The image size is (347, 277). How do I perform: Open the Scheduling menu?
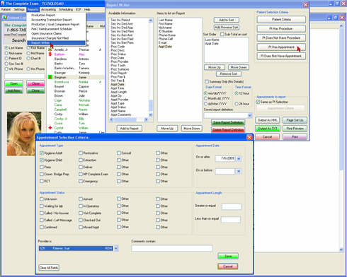(x=66, y=9)
